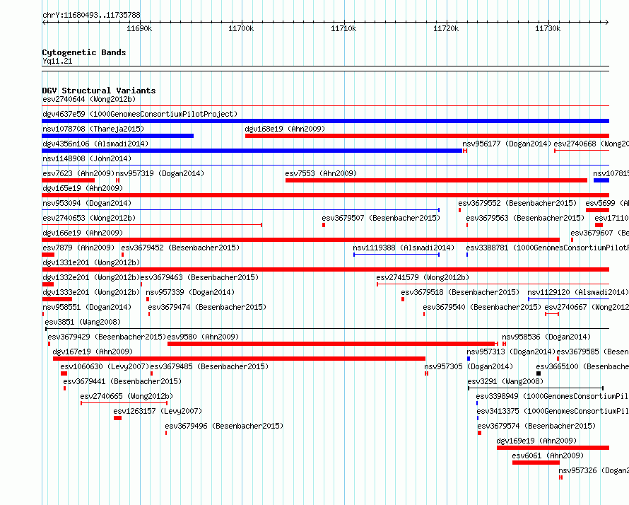This screenshot has height=505, width=629.
Task: Click esv3679441 (Besenbacher2015) label
Action: [x=122, y=381]
